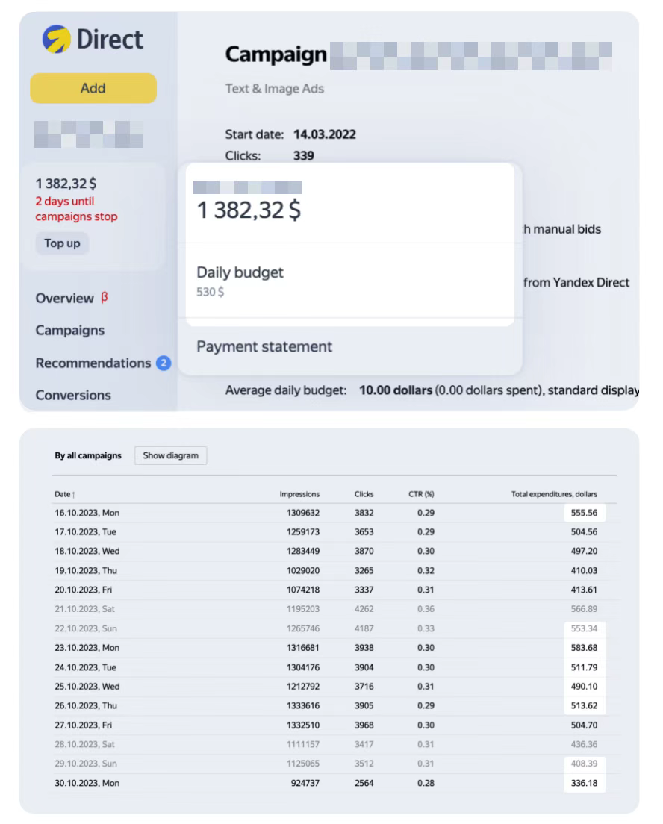This screenshot has height=824, width=663.
Task: Click the 18.10.2023, Wed date row
Action: click(x=334, y=552)
